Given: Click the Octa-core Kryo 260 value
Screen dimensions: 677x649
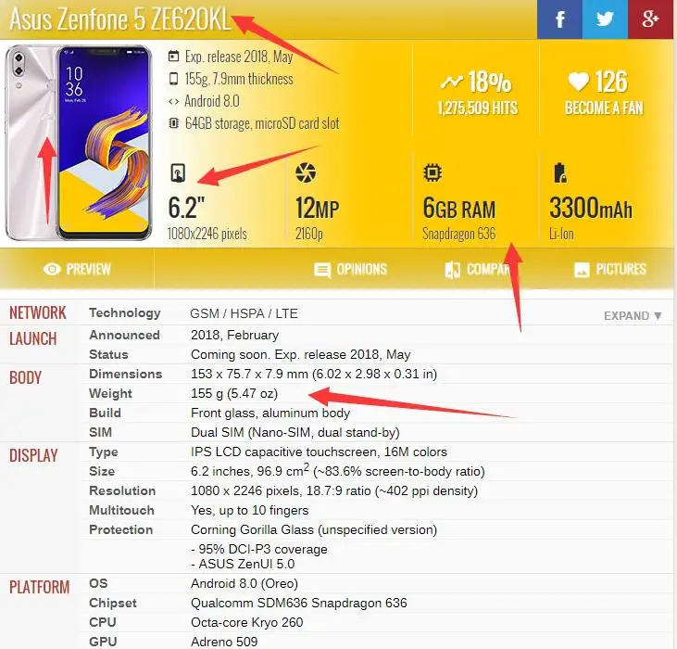Looking at the screenshot, I should coord(247,622).
